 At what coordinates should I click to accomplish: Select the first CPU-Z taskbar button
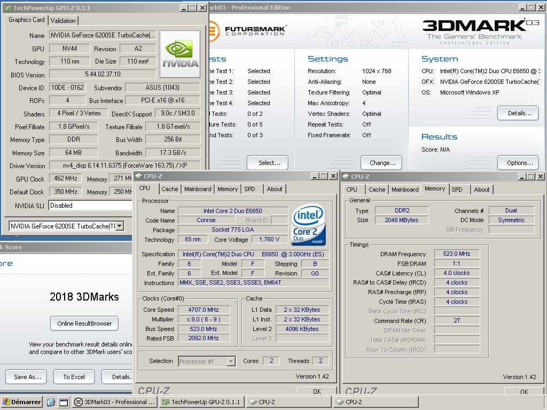pyautogui.click(x=288, y=402)
